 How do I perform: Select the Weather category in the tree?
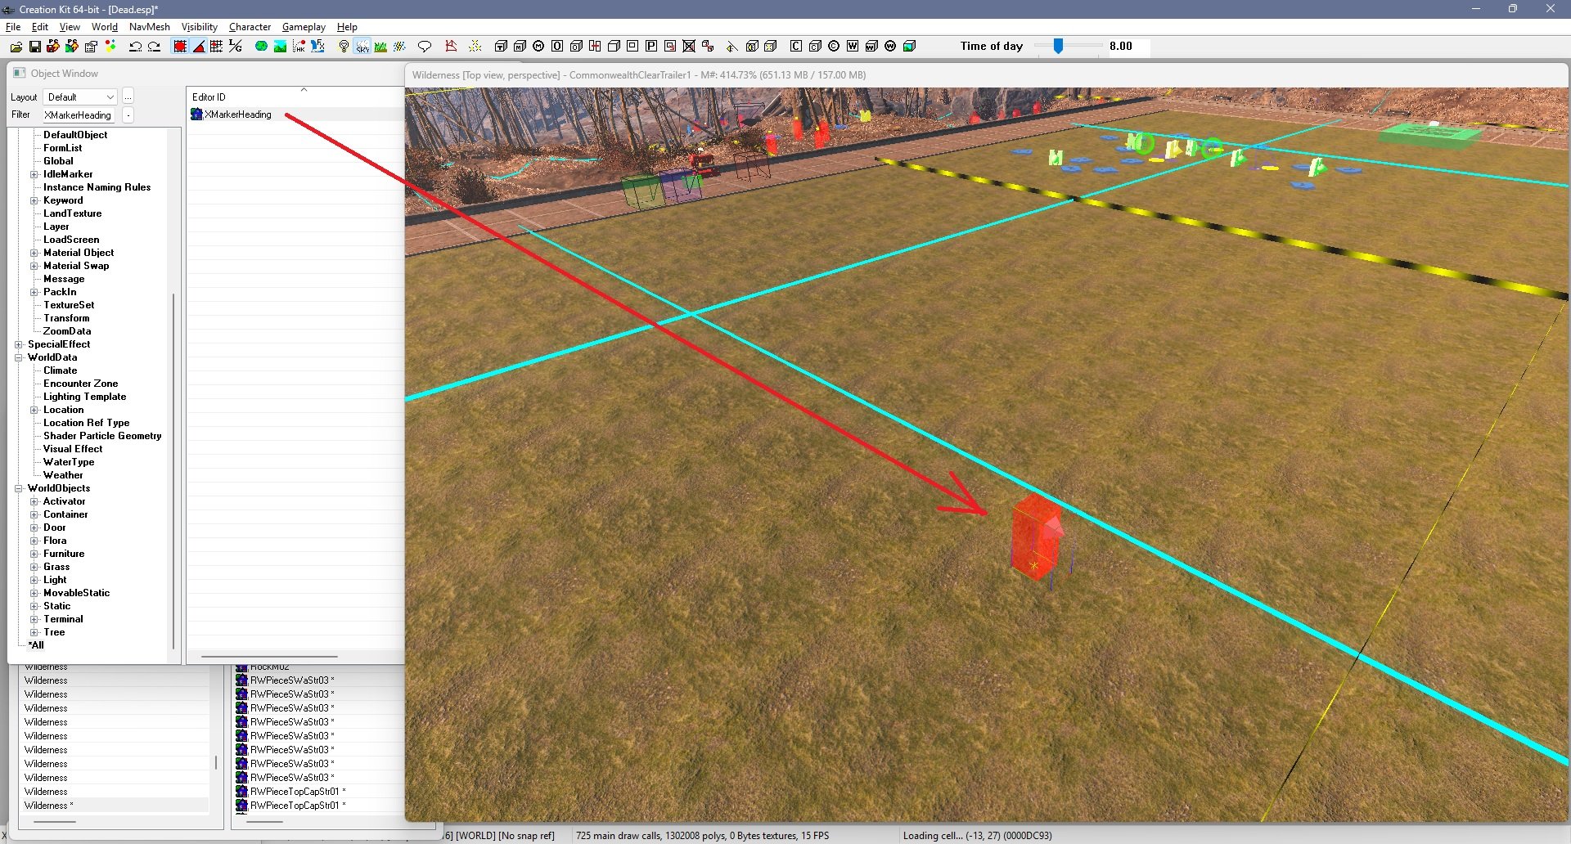[x=63, y=475]
